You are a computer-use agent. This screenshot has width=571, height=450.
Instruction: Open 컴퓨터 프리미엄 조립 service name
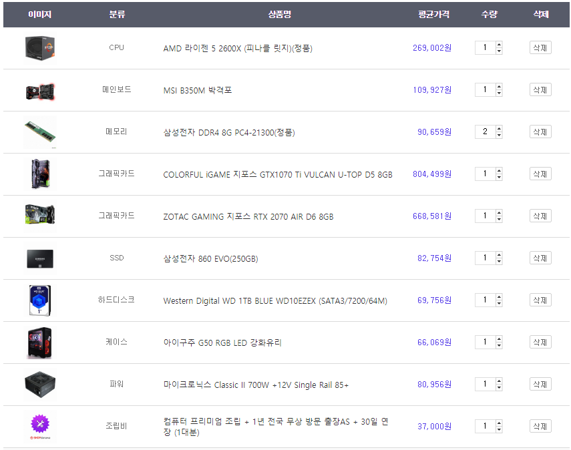(x=276, y=427)
